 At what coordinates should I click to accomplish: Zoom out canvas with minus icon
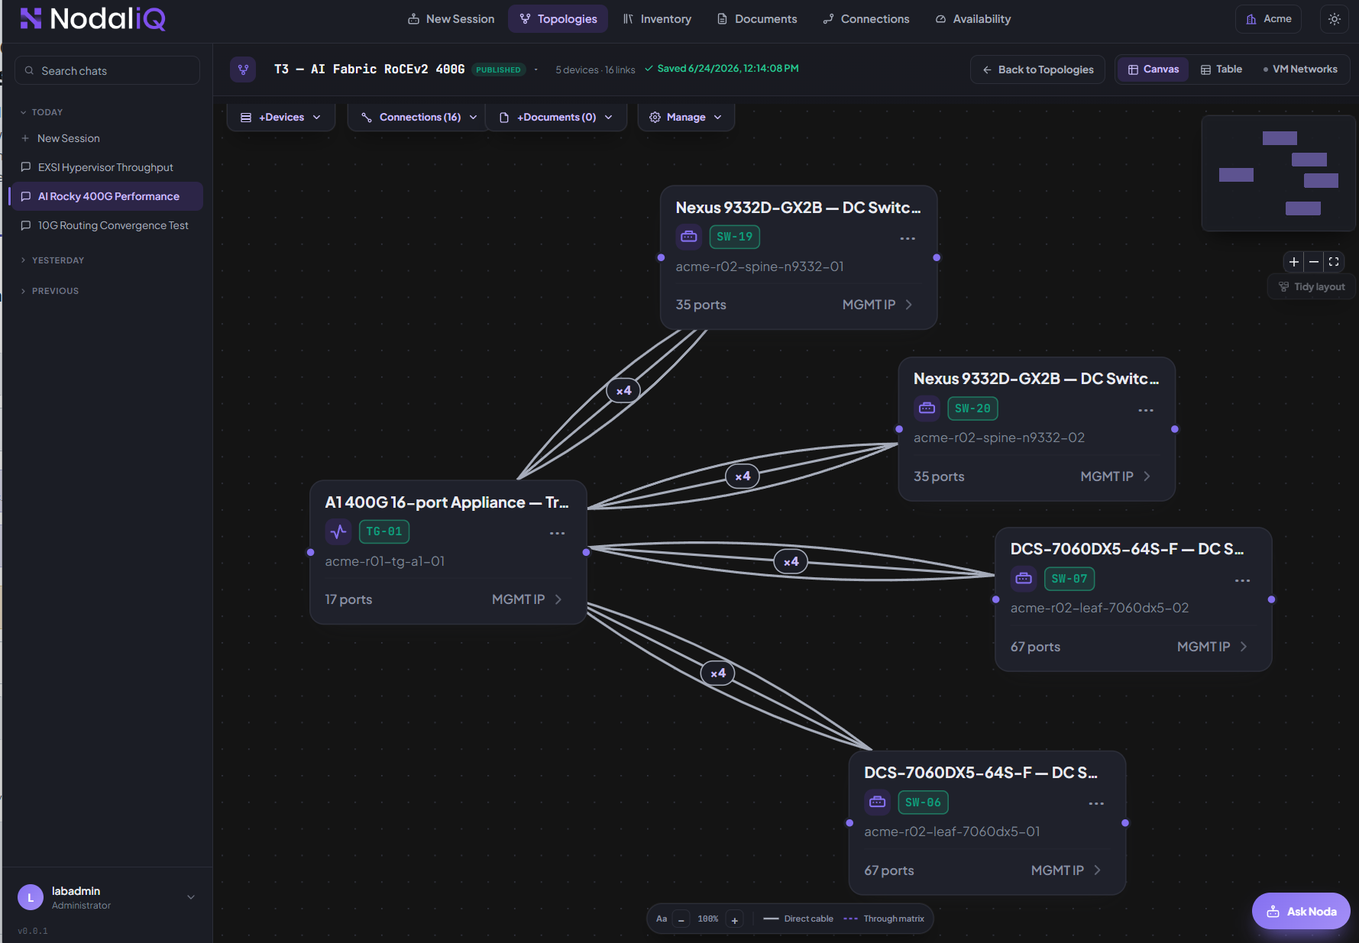(x=1313, y=262)
